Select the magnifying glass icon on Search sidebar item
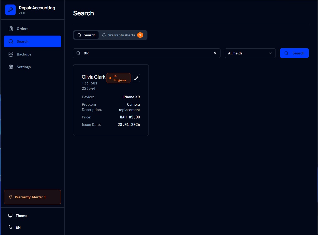The width and height of the screenshot is (318, 235). [11, 41]
